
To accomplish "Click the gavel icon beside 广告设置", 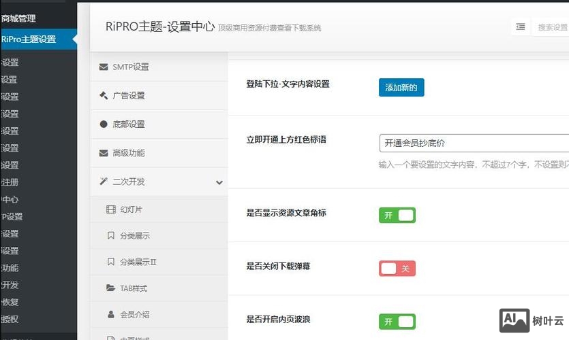I will tap(104, 96).
